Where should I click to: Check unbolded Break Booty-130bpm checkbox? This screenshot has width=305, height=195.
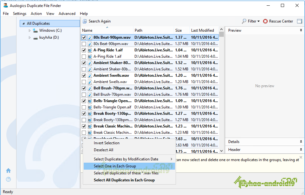pos(84,120)
